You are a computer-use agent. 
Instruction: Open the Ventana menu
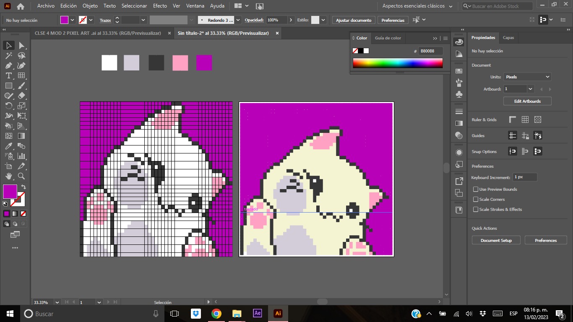coord(195,6)
